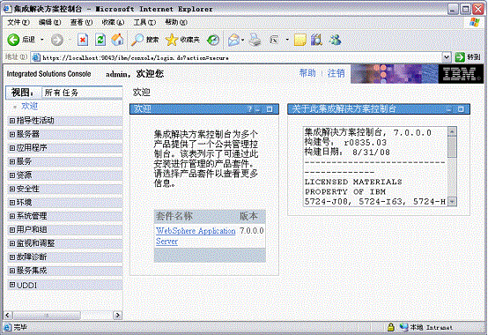
Task: Click the grey Forward arrow button
Action: (x=57, y=40)
